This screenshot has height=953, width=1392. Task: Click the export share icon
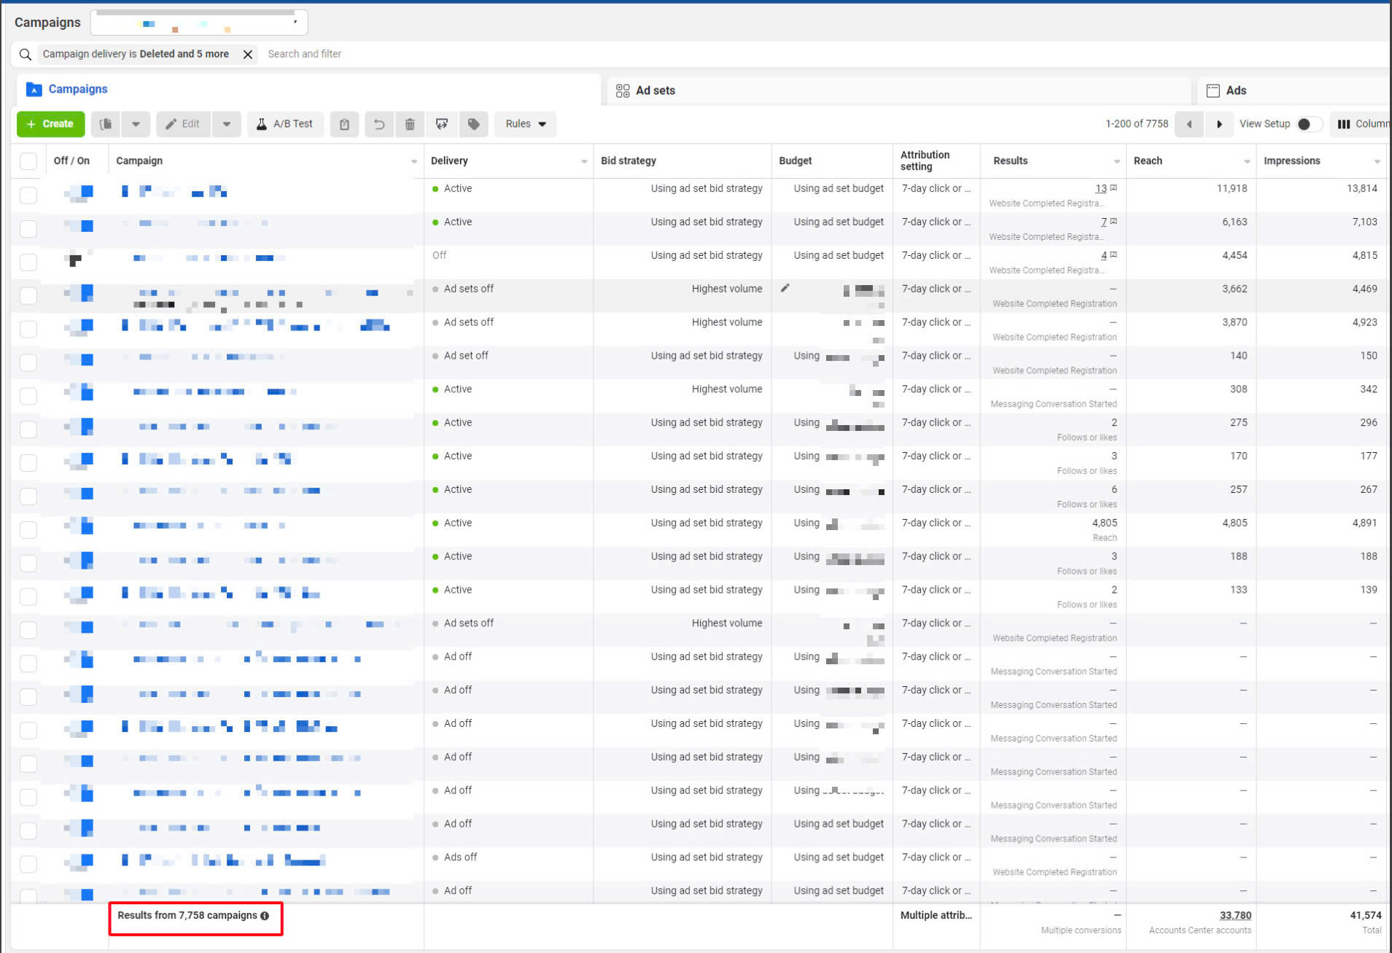(x=442, y=124)
